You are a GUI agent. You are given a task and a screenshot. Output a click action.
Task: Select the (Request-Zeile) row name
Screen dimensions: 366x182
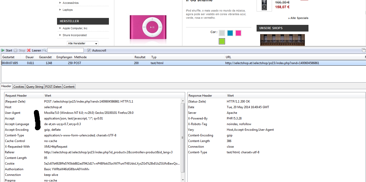(15, 102)
